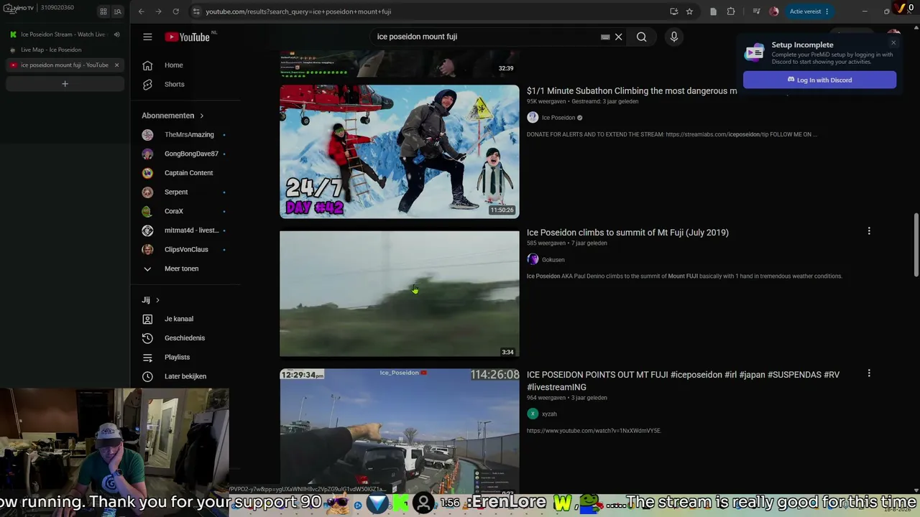Open tab search icon in tab sidebar
Image resolution: width=920 pixels, height=517 pixels.
point(117,11)
